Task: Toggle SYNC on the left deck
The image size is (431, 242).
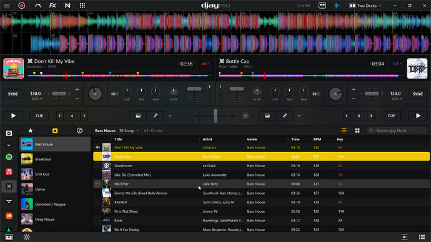Action: (x=13, y=94)
